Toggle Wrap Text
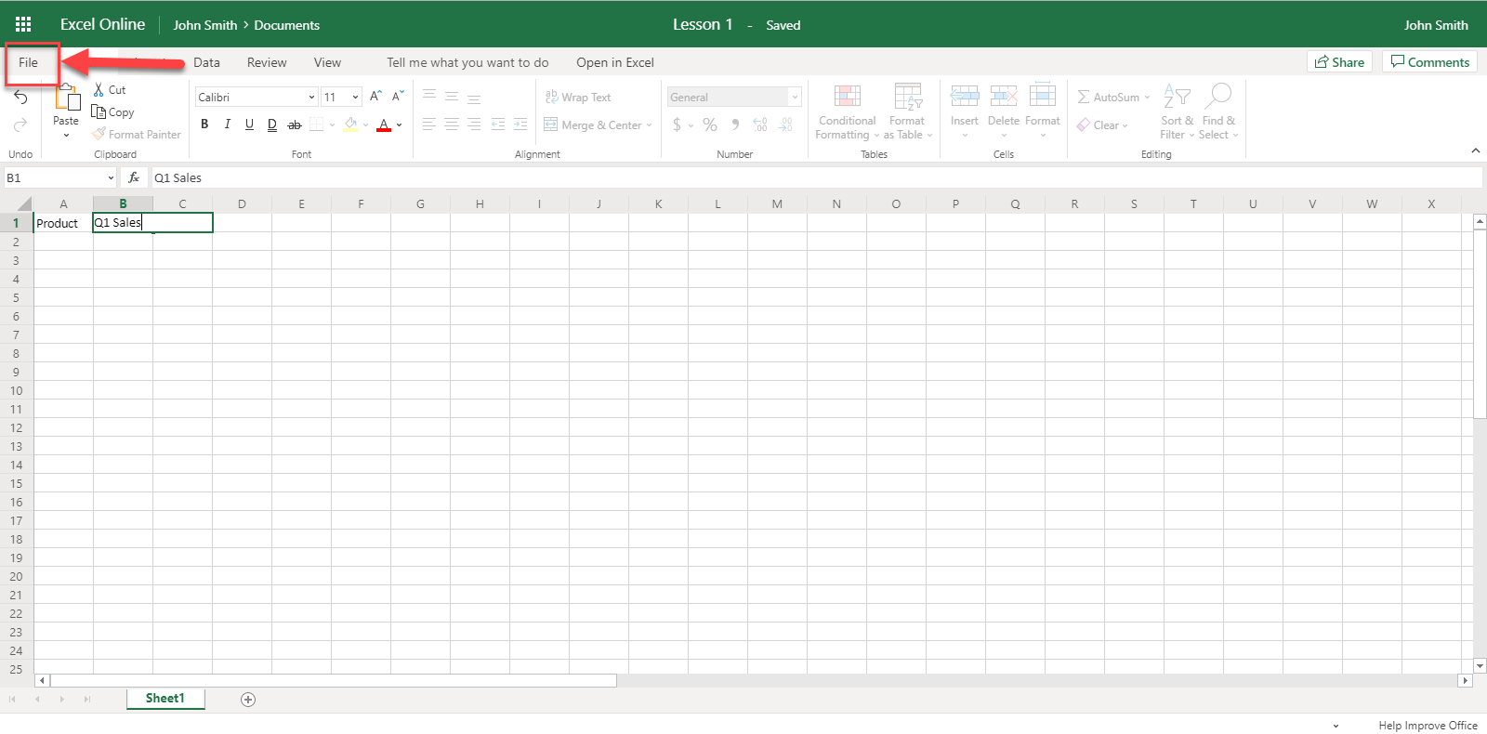Screen dimensions: 1487x734 (577, 98)
